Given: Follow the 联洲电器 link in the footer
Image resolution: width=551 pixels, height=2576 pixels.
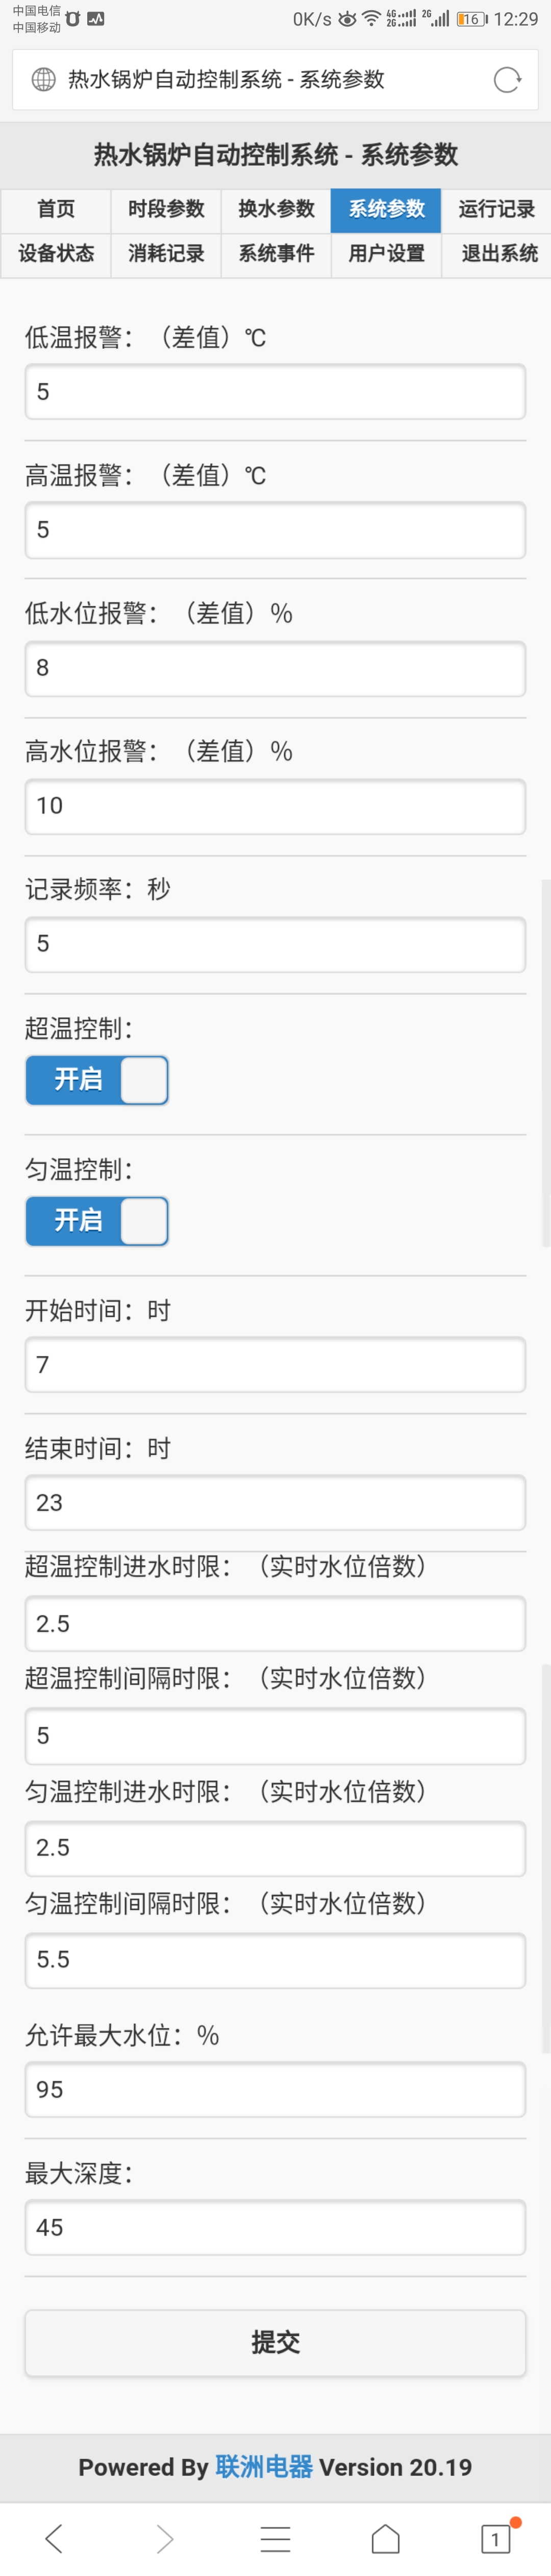Looking at the screenshot, I should [x=264, y=2466].
